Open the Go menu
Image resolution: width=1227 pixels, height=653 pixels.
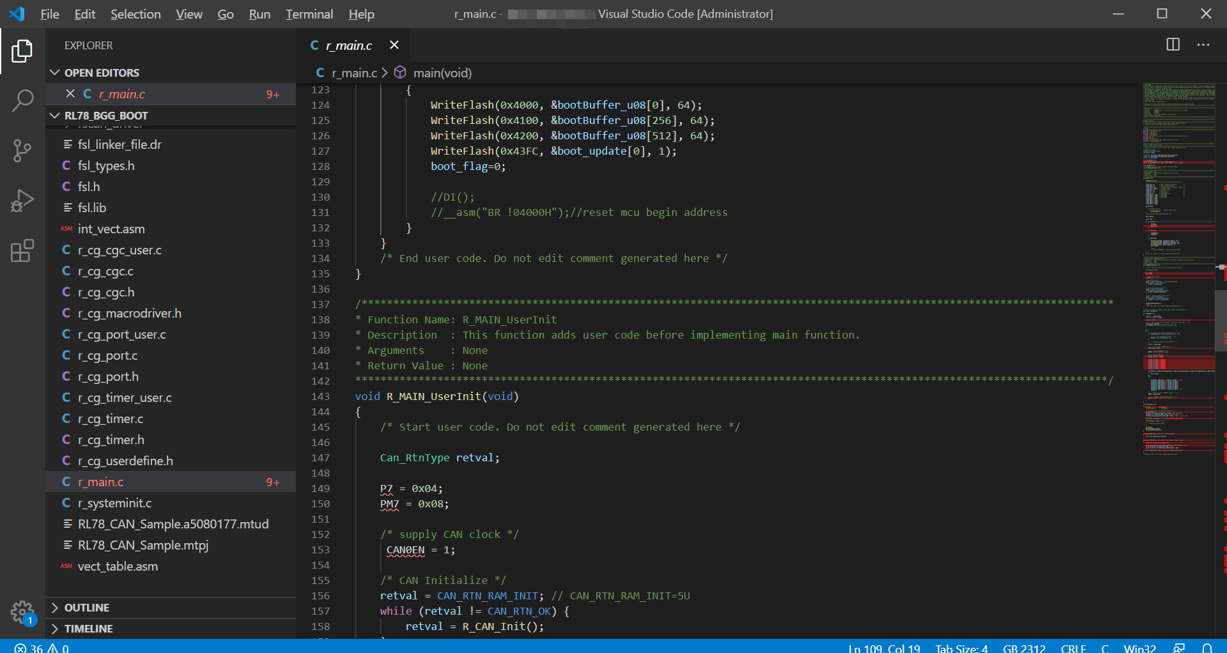pos(226,14)
